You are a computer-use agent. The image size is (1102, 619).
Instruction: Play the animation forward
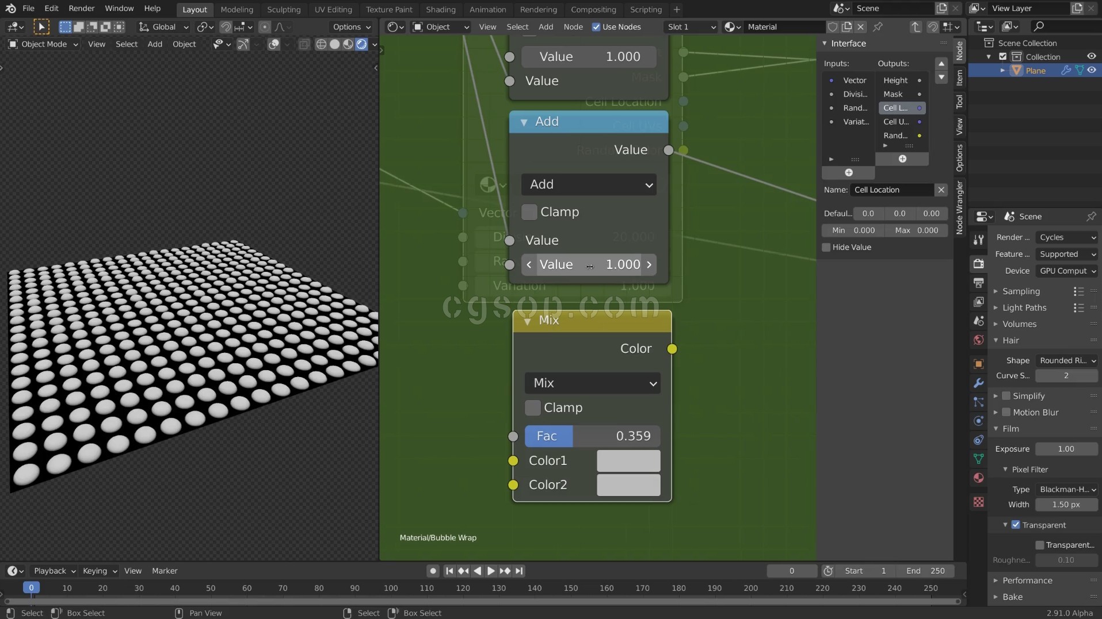tap(491, 571)
